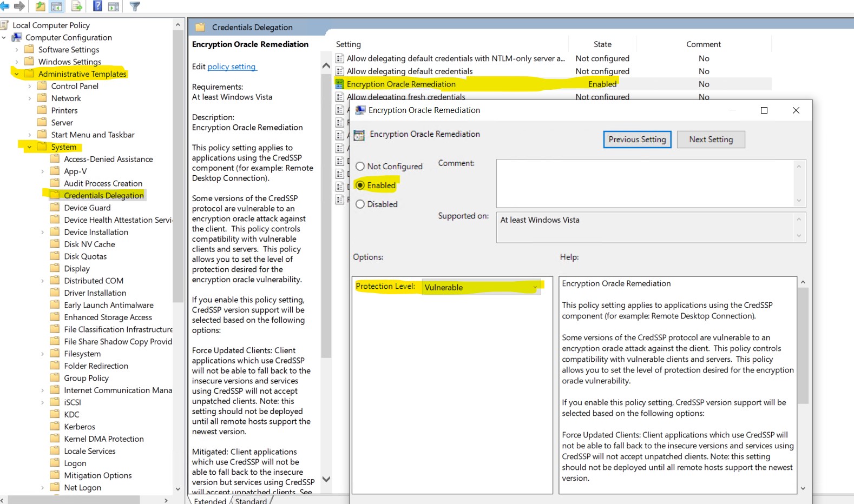Click the Kerberos folder icon in tree
This screenshot has height=504, width=854.
(55, 426)
